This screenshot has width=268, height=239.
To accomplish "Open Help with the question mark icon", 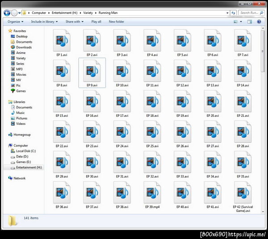I will pyautogui.click(x=259, y=22).
